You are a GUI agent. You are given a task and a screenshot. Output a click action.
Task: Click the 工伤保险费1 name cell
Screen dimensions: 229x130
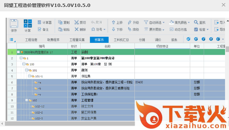point(107,94)
